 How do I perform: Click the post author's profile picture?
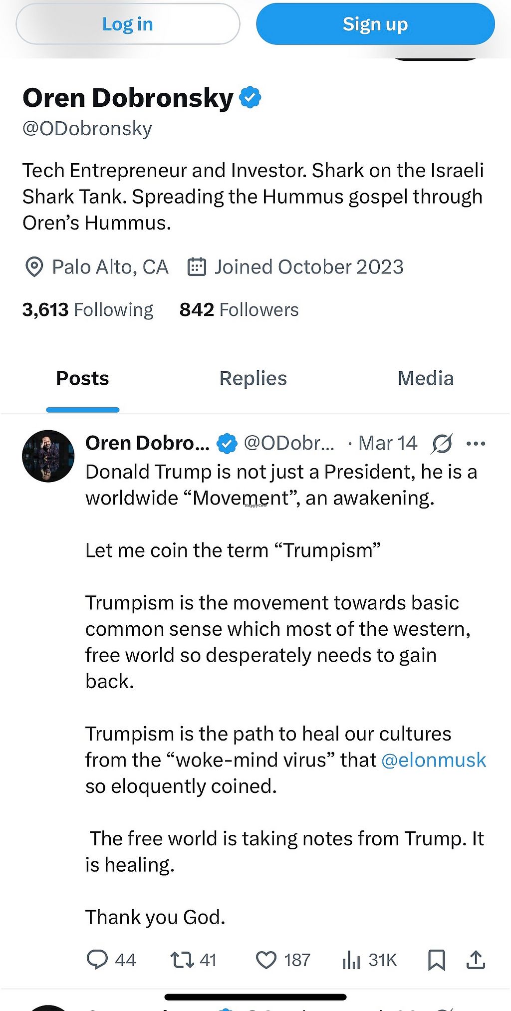(48, 456)
